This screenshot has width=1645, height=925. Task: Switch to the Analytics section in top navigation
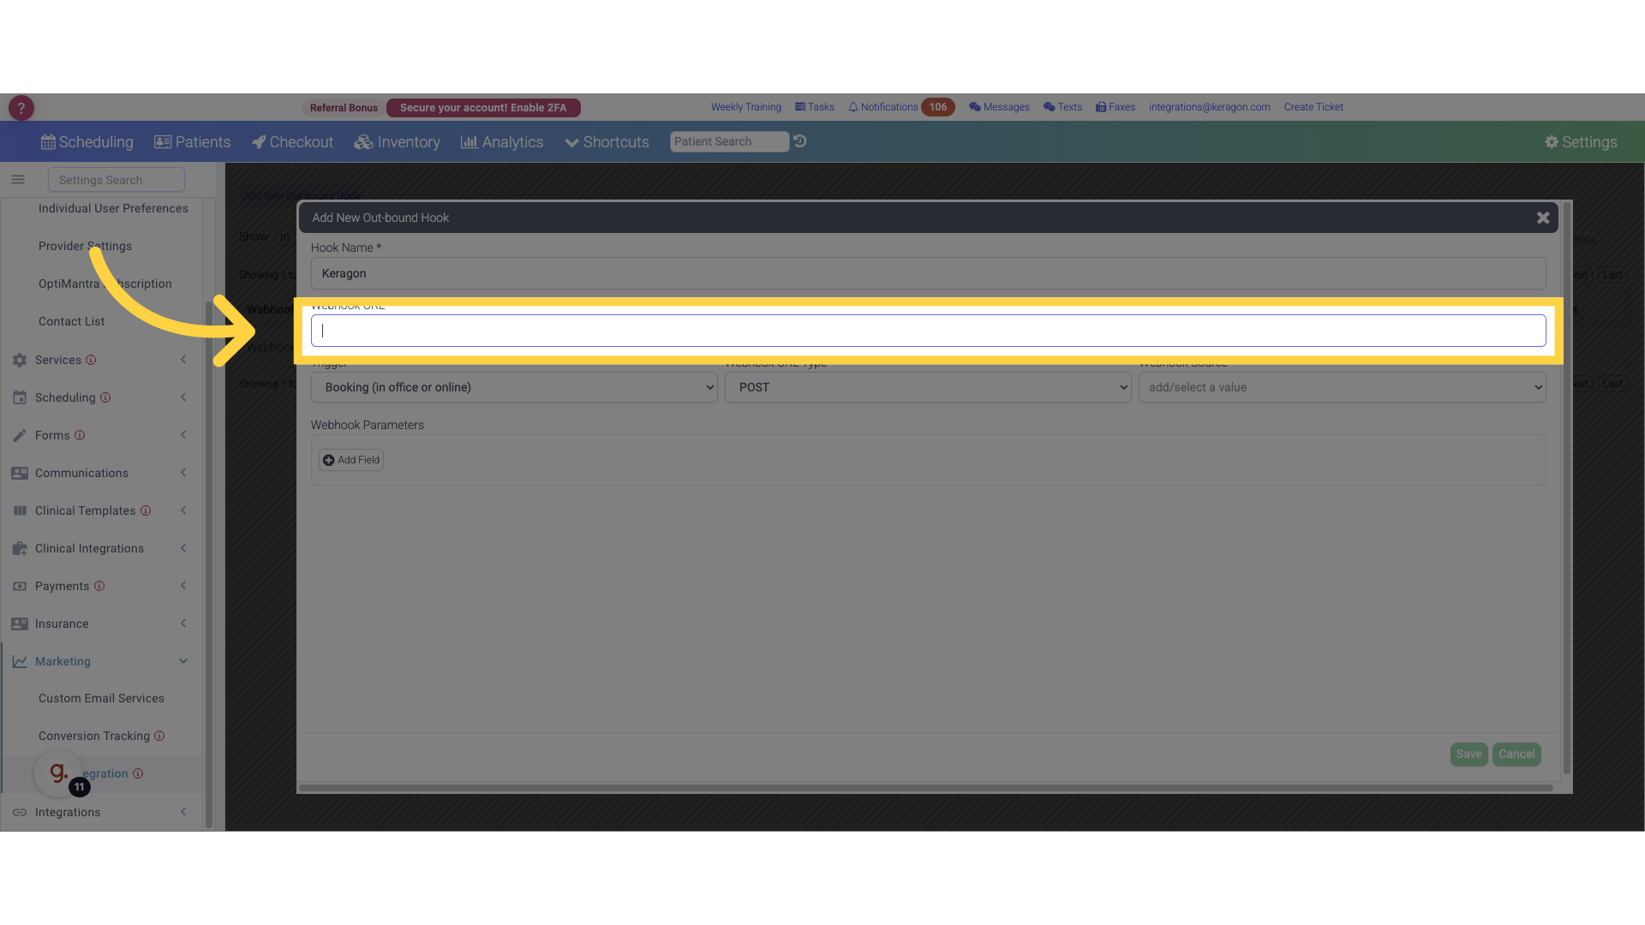click(501, 141)
